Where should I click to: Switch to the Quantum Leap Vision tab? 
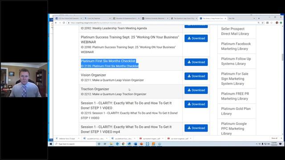click(184, 18)
